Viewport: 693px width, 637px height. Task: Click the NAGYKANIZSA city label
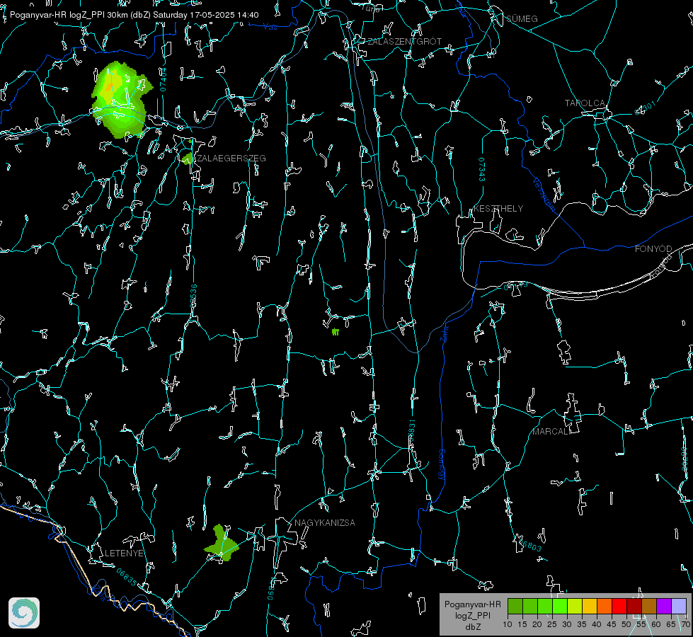click(325, 522)
